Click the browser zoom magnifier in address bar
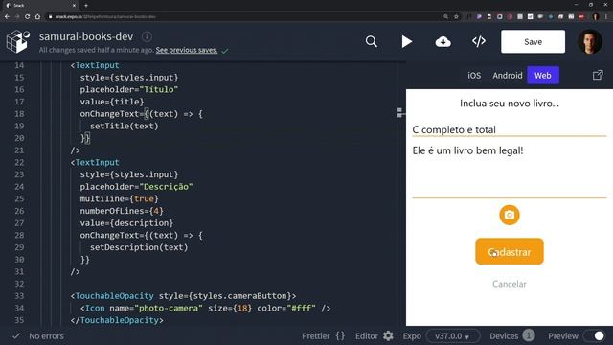The height and width of the screenshot is (345, 613). click(445, 17)
